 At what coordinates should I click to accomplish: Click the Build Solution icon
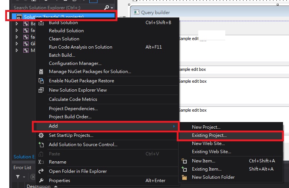[41, 23]
